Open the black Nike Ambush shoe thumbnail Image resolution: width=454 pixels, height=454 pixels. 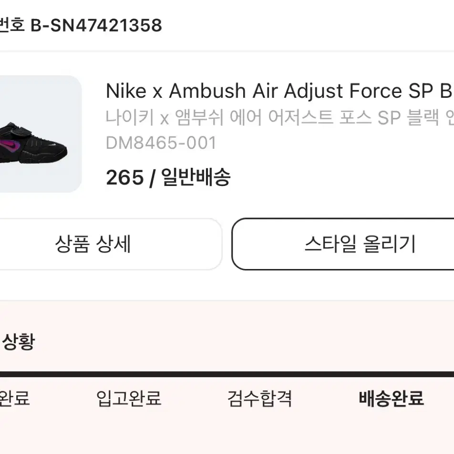[x=41, y=134]
